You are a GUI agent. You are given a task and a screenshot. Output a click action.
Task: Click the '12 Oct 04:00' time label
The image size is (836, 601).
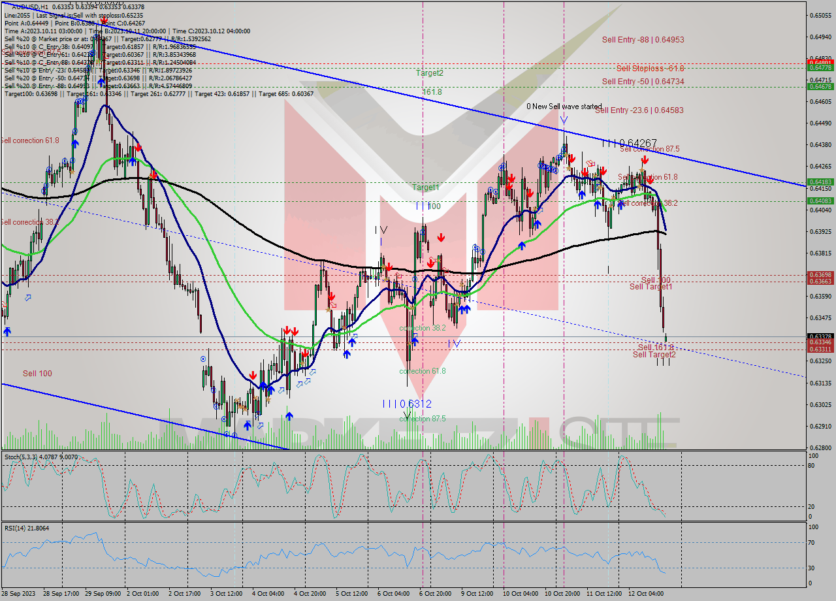(646, 594)
